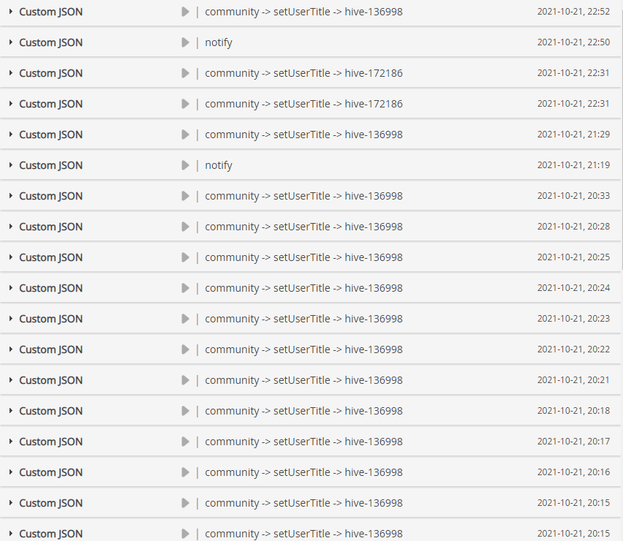Expand the Custom JSON entry from 20:28
Viewport: 623px width, 541px height.
click(11, 227)
